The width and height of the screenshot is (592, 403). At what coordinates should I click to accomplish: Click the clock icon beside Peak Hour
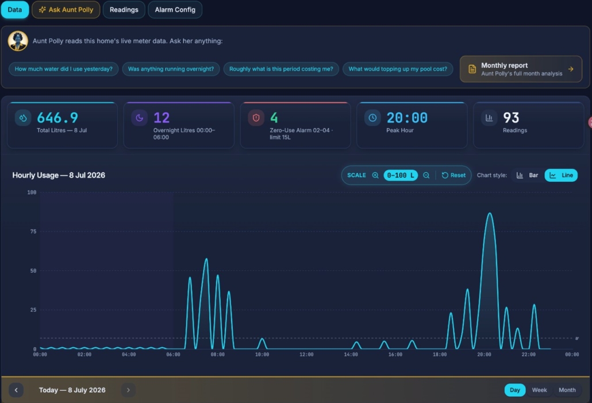pos(372,118)
